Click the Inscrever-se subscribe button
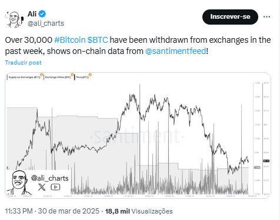280x220 pixels. [x=230, y=17]
